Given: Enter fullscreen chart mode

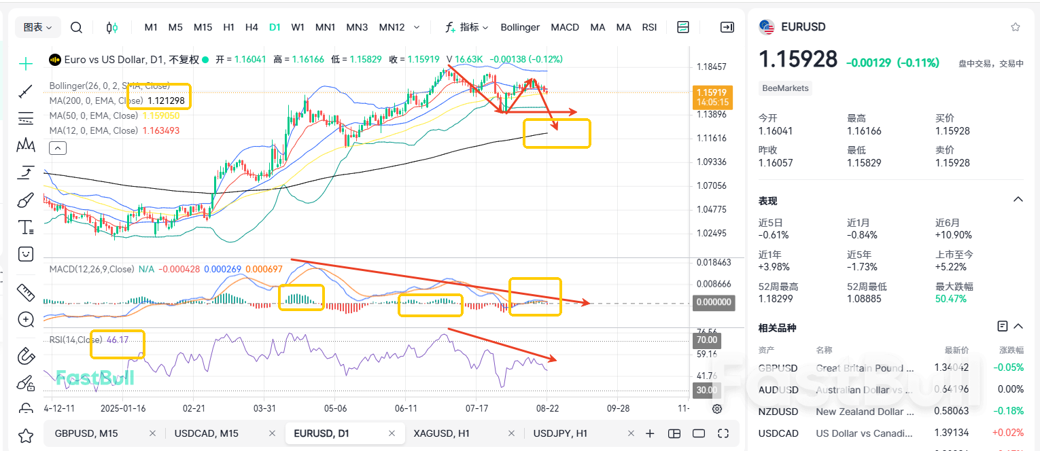Looking at the screenshot, I should [723, 433].
